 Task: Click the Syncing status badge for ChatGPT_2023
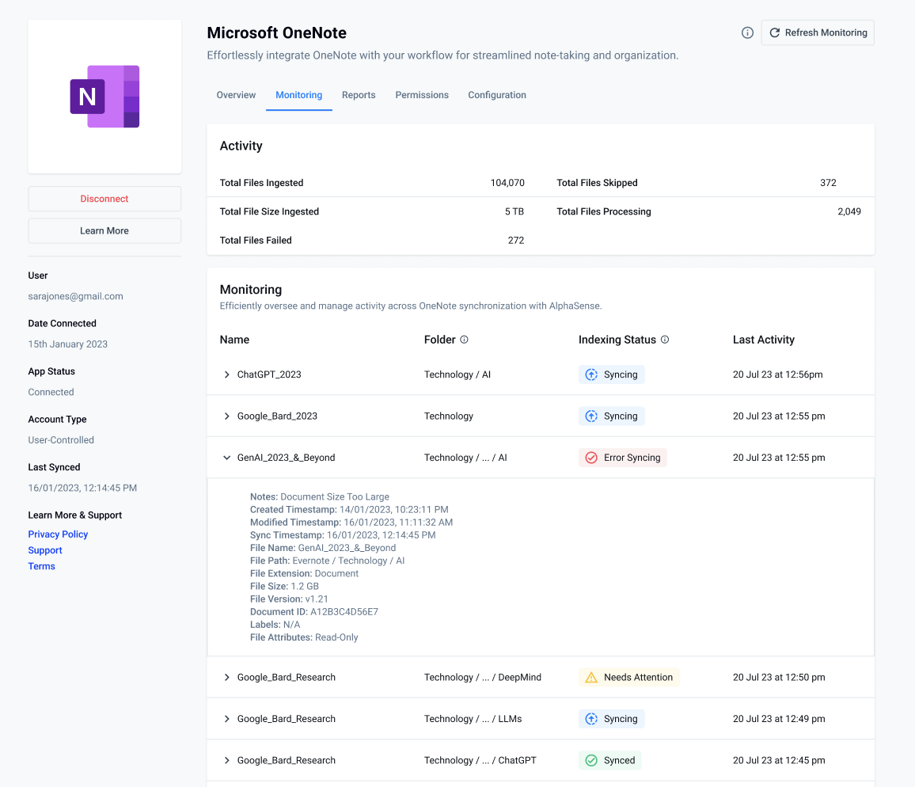pos(612,374)
